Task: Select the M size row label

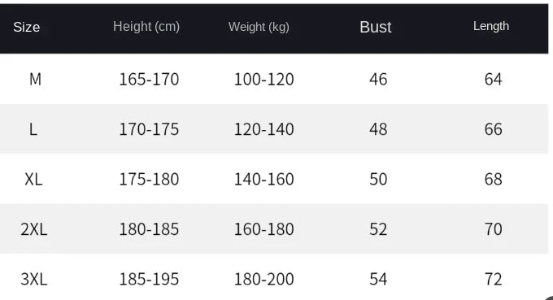Action: (35, 79)
